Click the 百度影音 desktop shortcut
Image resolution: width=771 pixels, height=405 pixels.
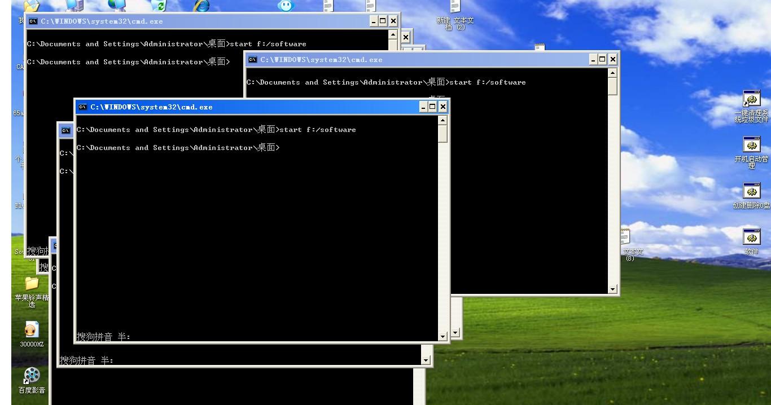32,381
